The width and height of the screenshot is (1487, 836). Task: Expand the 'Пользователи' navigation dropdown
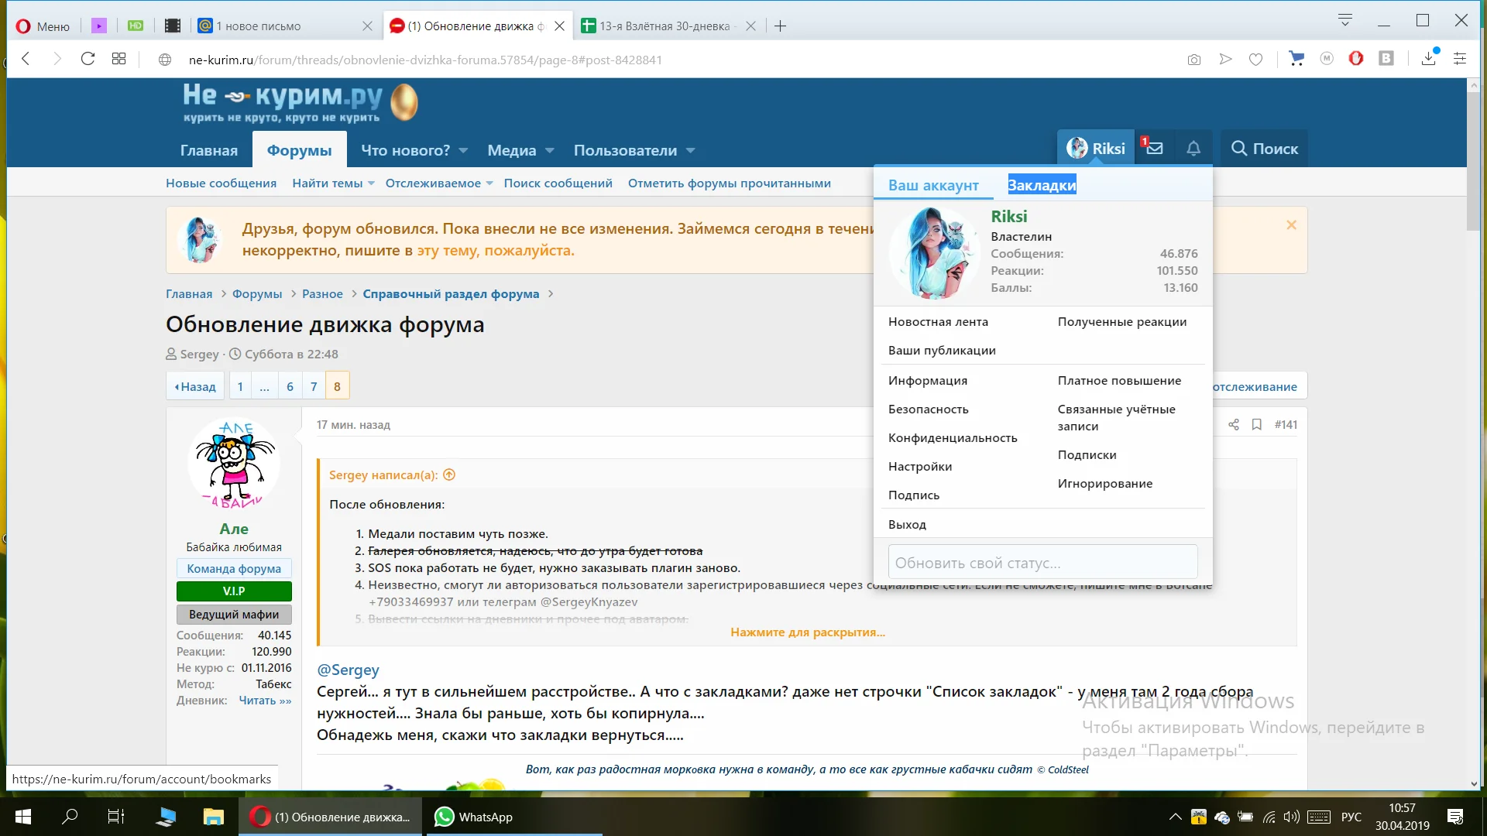click(691, 150)
